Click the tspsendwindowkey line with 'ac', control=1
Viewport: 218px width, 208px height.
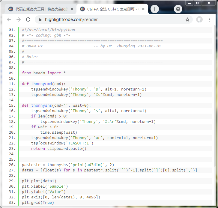[94, 138]
